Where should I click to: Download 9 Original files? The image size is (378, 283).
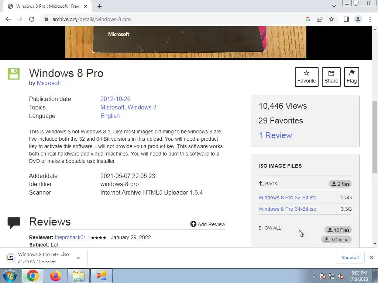[x=337, y=240]
